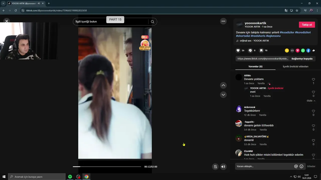Go to the previous video with the up arrow
The image size is (321, 180).
[x=223, y=85]
